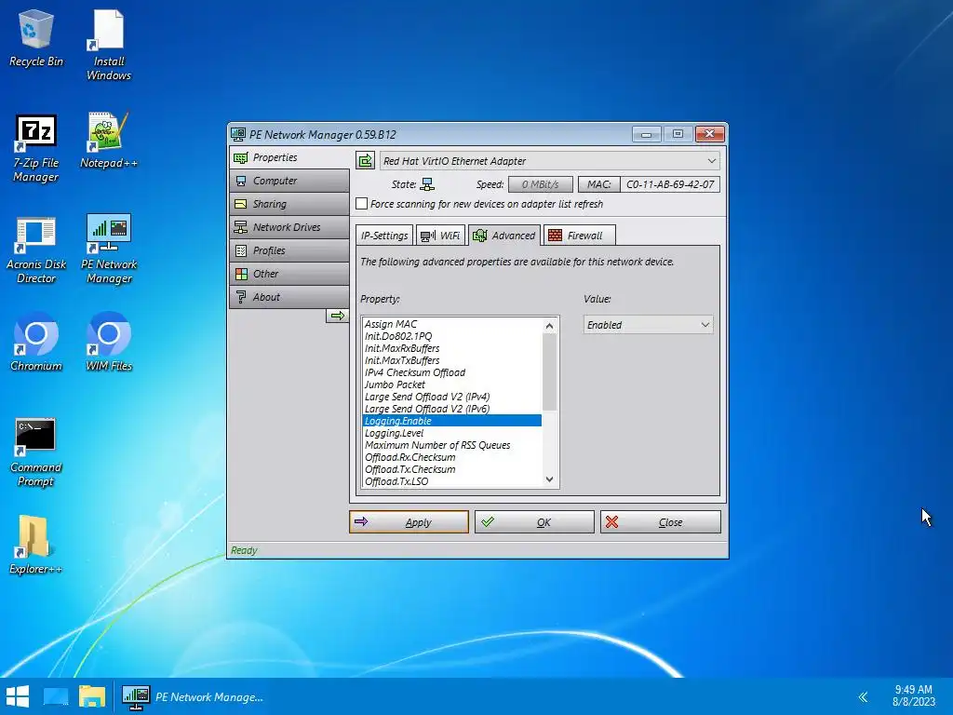Select Logging.Enable property
Screen dimensions: 953x715
tap(451, 421)
